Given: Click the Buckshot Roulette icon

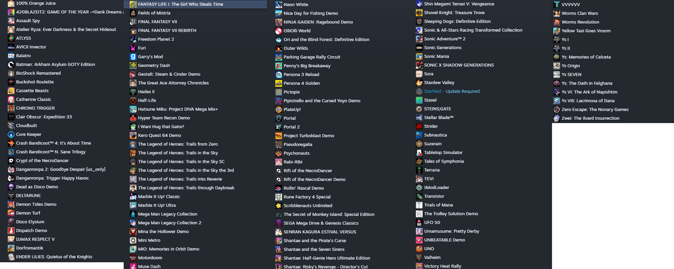Looking at the screenshot, I should (x=11, y=82).
